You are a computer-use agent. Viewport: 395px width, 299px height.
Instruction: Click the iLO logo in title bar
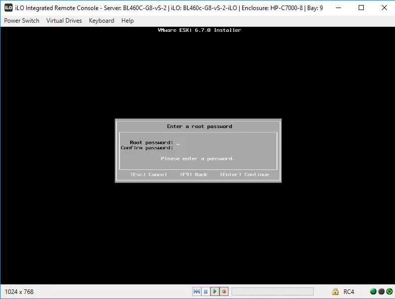click(x=8, y=8)
